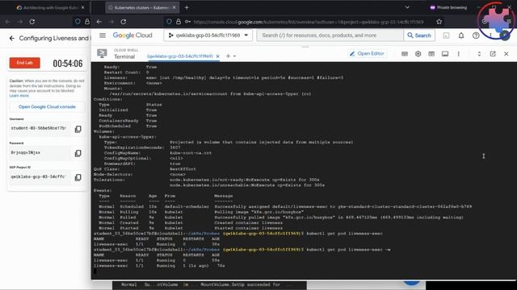
Task: Click the kubectl get pod liveness-exec -w command
Action: (x=348, y=250)
